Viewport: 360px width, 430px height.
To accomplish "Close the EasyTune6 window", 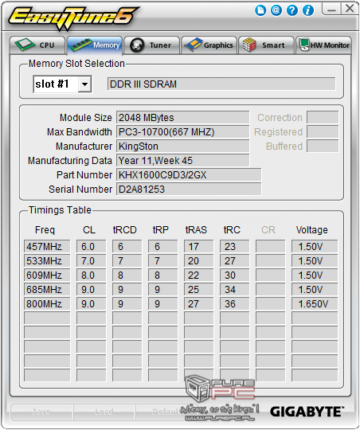I will (350, 9).
